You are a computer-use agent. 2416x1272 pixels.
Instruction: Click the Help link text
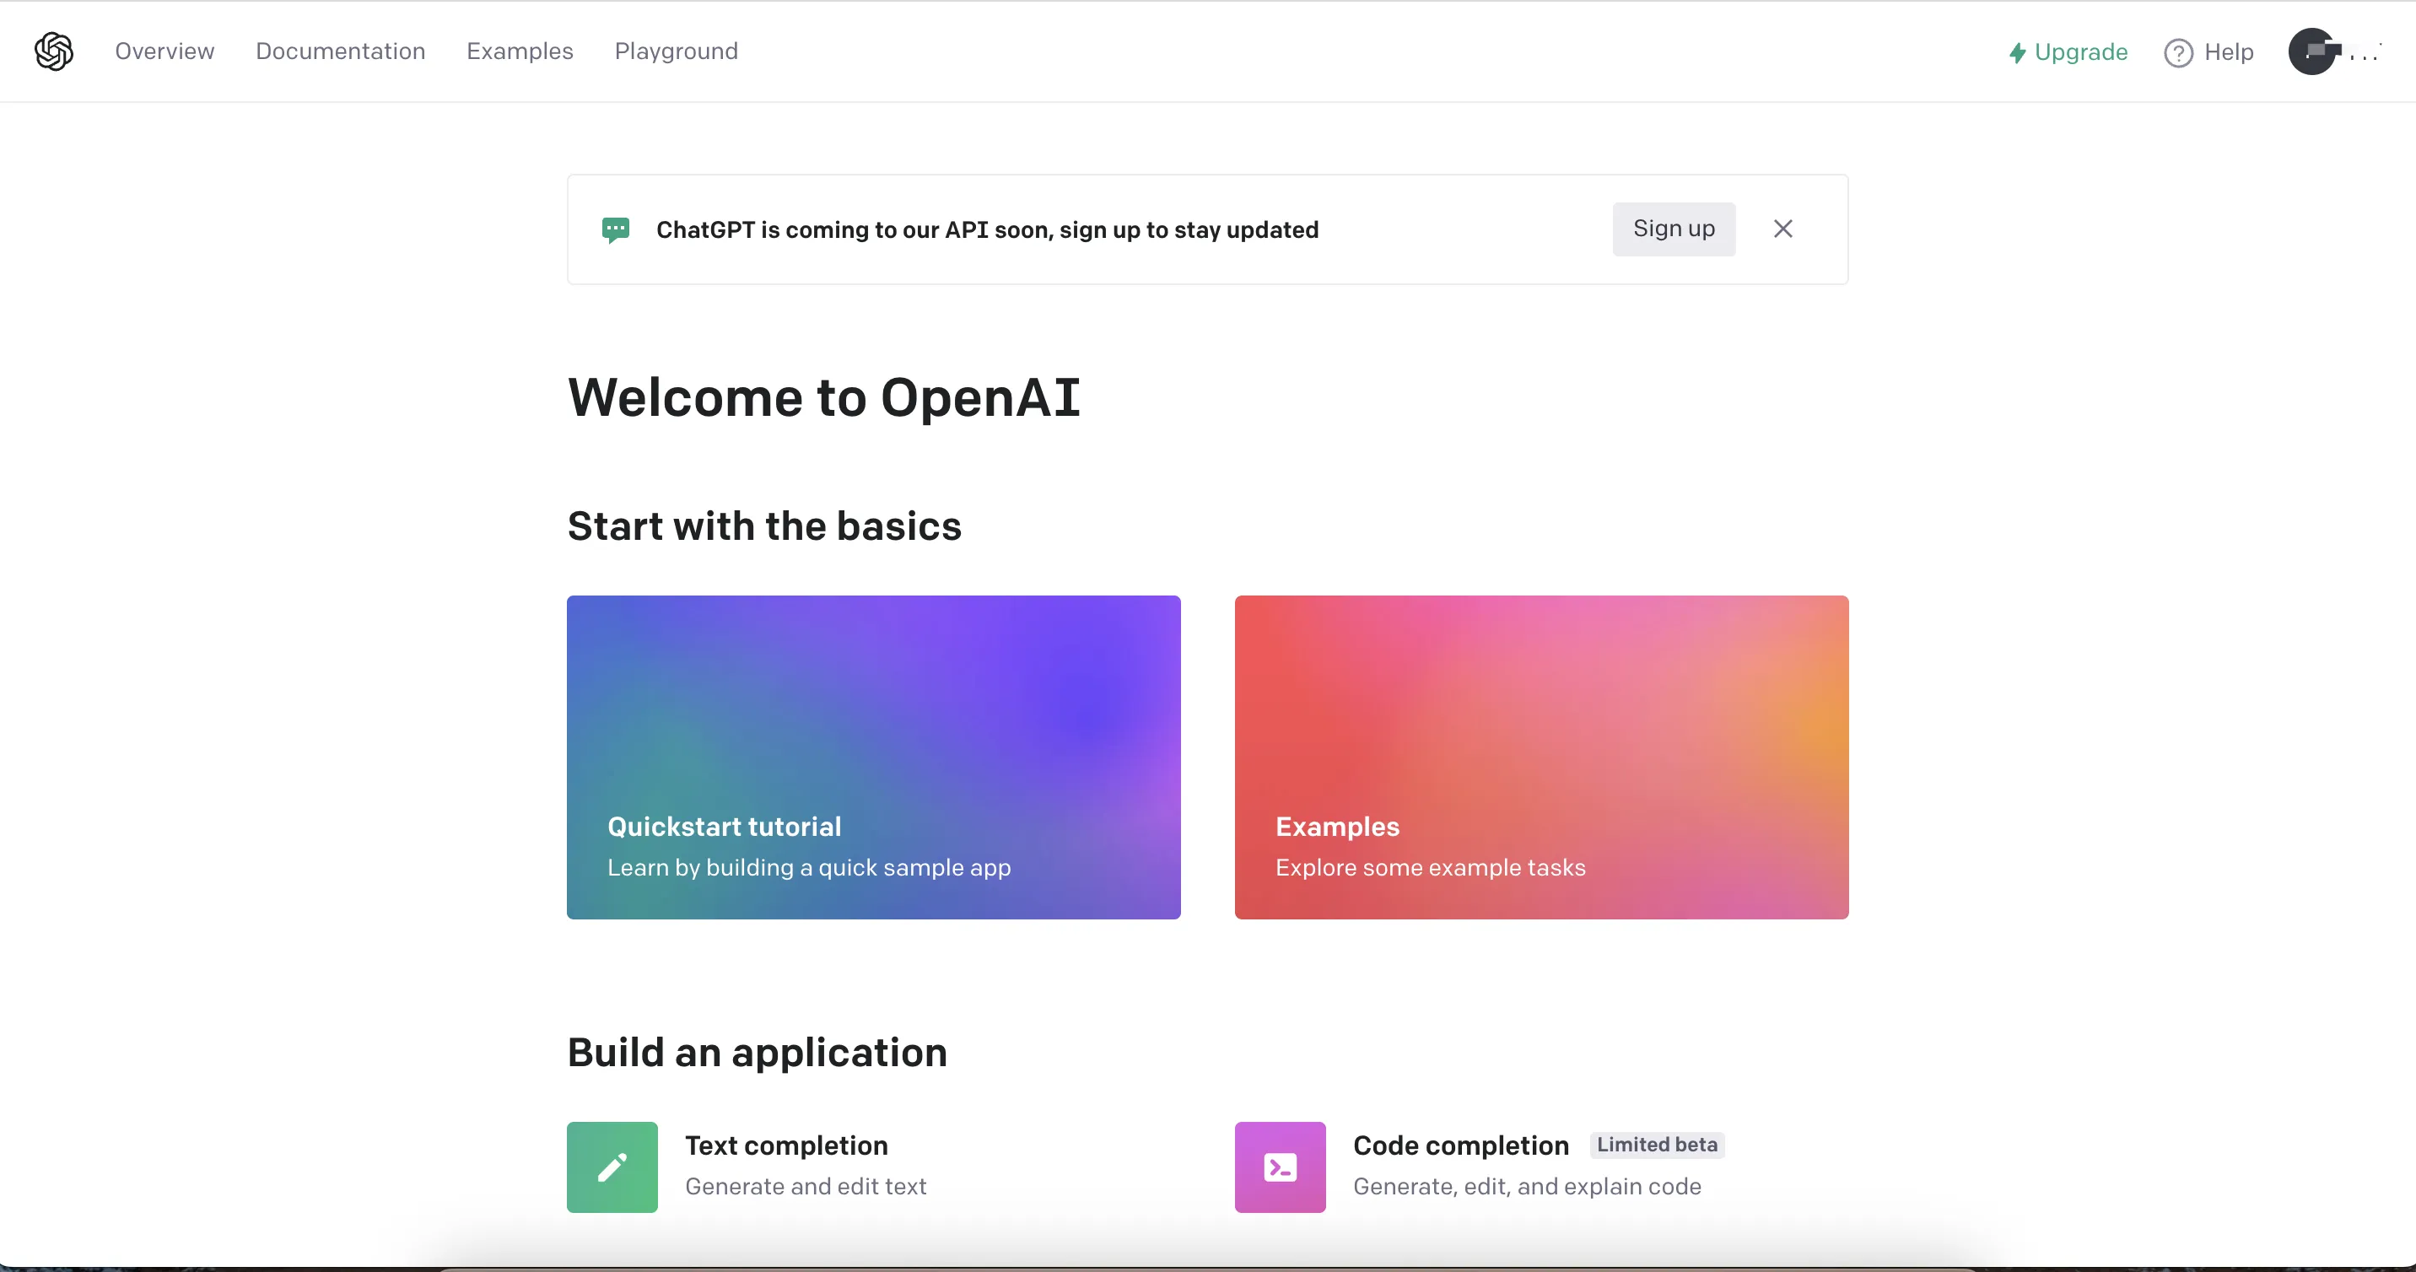point(2229,52)
